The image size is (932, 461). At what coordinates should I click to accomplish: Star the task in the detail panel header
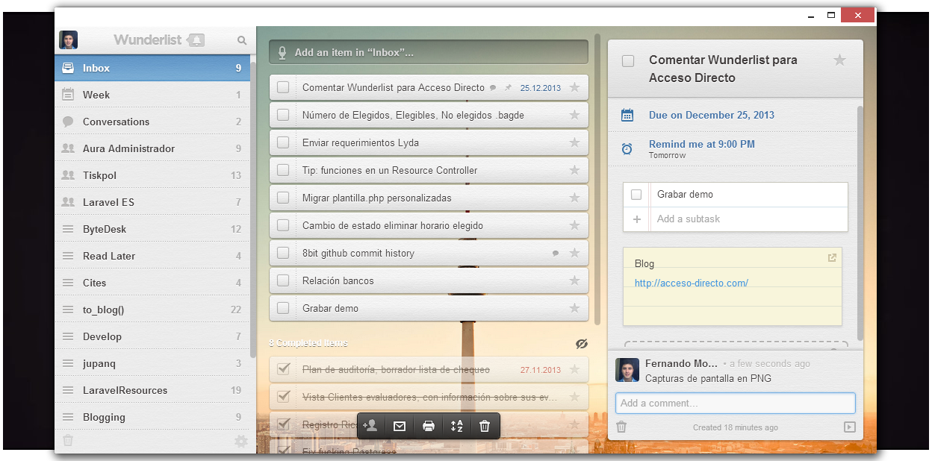[x=840, y=60]
